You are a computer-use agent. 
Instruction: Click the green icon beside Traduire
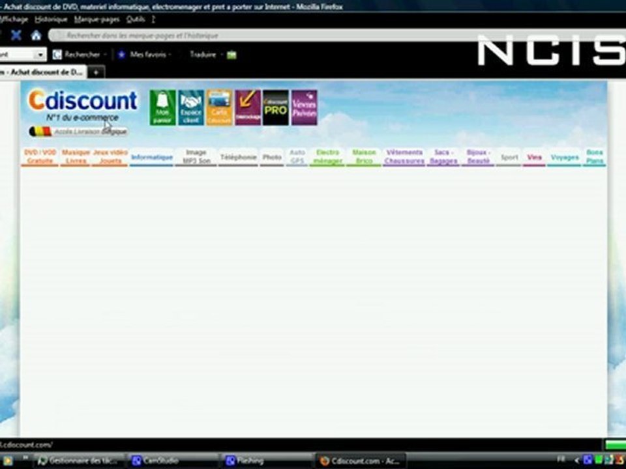tap(231, 55)
